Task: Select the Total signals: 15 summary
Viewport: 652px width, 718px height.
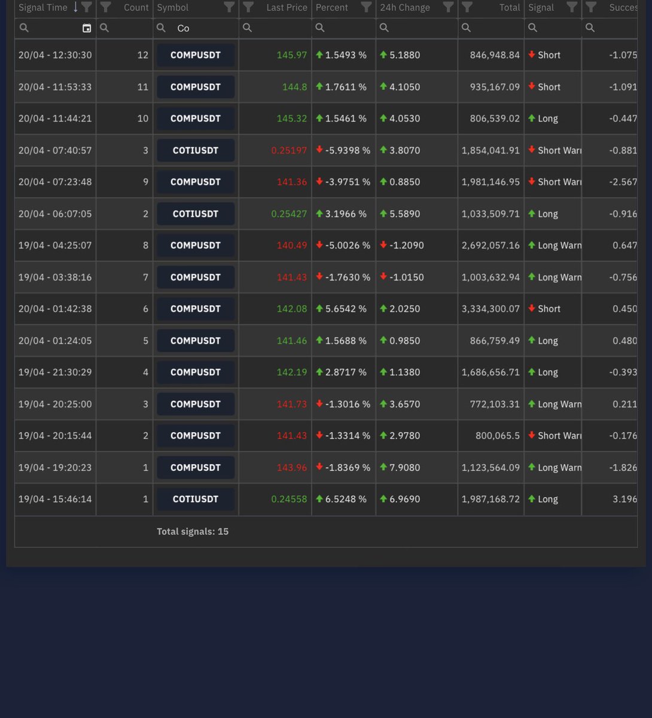Action: pos(193,531)
